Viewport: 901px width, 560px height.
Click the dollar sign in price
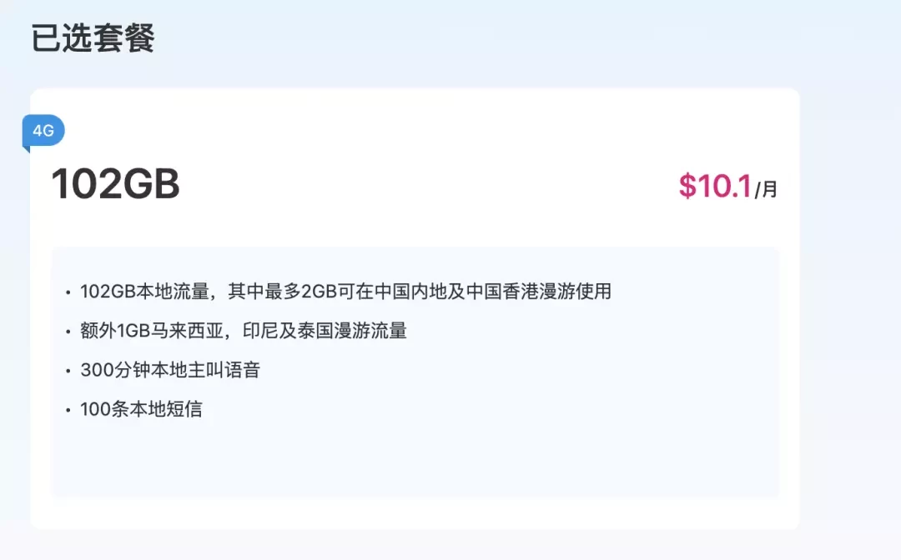tap(687, 186)
